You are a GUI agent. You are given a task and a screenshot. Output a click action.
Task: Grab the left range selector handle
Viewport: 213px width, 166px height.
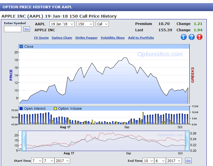24,141
